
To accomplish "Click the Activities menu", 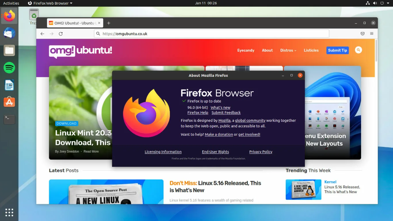I will (11, 3).
